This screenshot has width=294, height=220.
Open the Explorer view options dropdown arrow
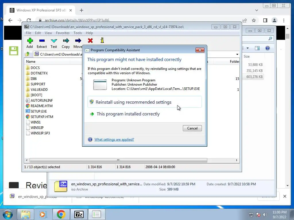point(247,48)
